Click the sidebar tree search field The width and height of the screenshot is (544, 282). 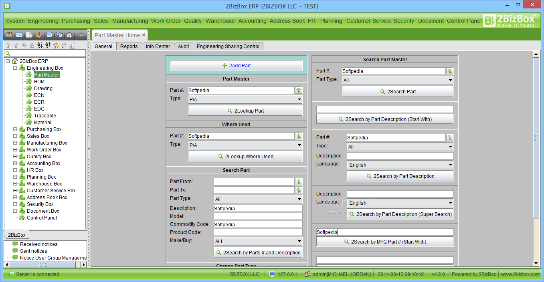coord(45,53)
